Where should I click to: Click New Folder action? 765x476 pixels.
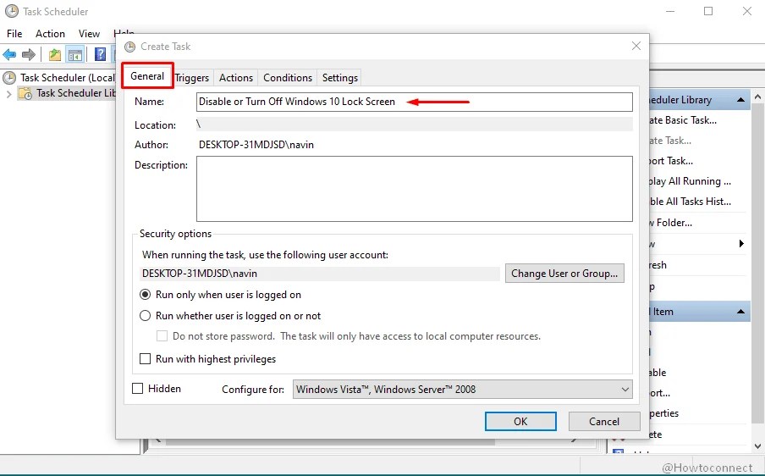tap(671, 223)
